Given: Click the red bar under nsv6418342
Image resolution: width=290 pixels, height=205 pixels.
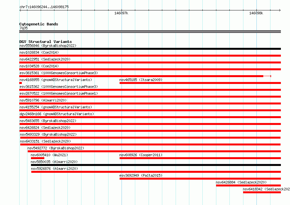Looking at the screenshot, I should click(262, 192).
